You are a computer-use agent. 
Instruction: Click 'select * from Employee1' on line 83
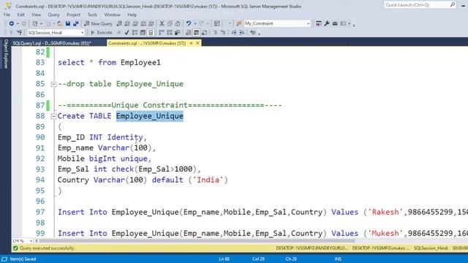click(109, 63)
